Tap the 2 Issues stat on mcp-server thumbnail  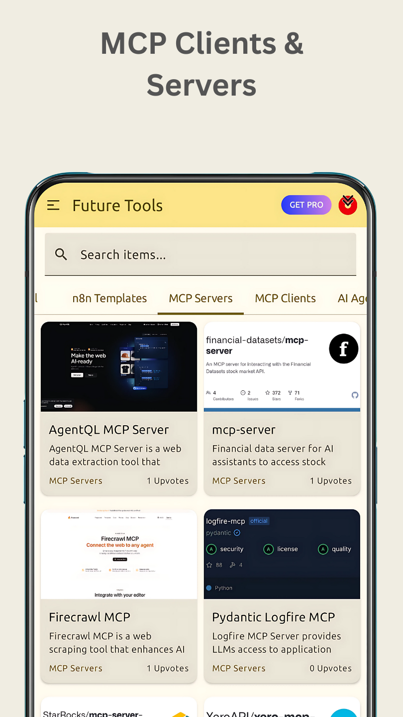[249, 395]
